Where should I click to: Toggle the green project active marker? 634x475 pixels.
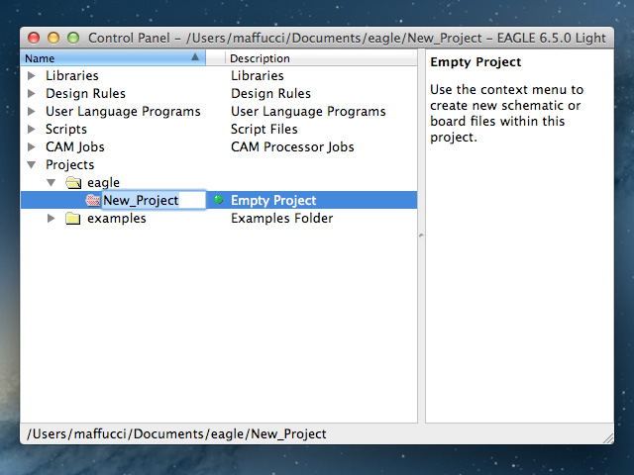coord(218,200)
